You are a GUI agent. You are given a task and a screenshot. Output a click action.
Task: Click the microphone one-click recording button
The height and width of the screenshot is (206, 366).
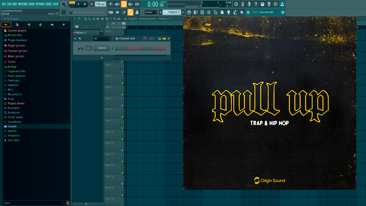pos(249,4)
